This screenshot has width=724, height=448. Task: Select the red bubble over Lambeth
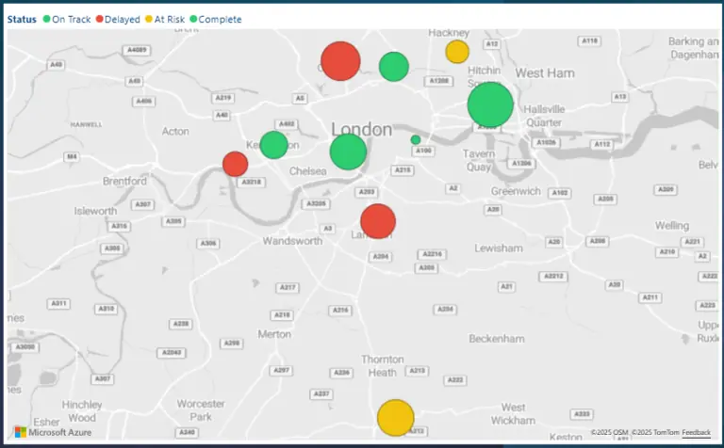click(x=378, y=222)
